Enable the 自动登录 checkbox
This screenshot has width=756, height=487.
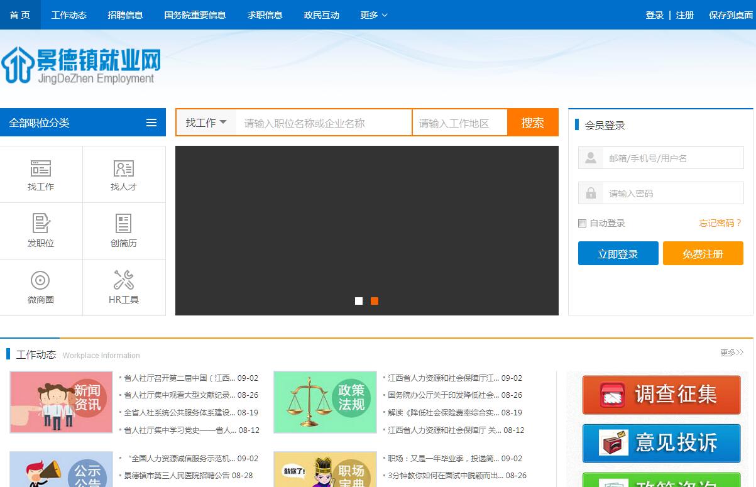click(582, 223)
